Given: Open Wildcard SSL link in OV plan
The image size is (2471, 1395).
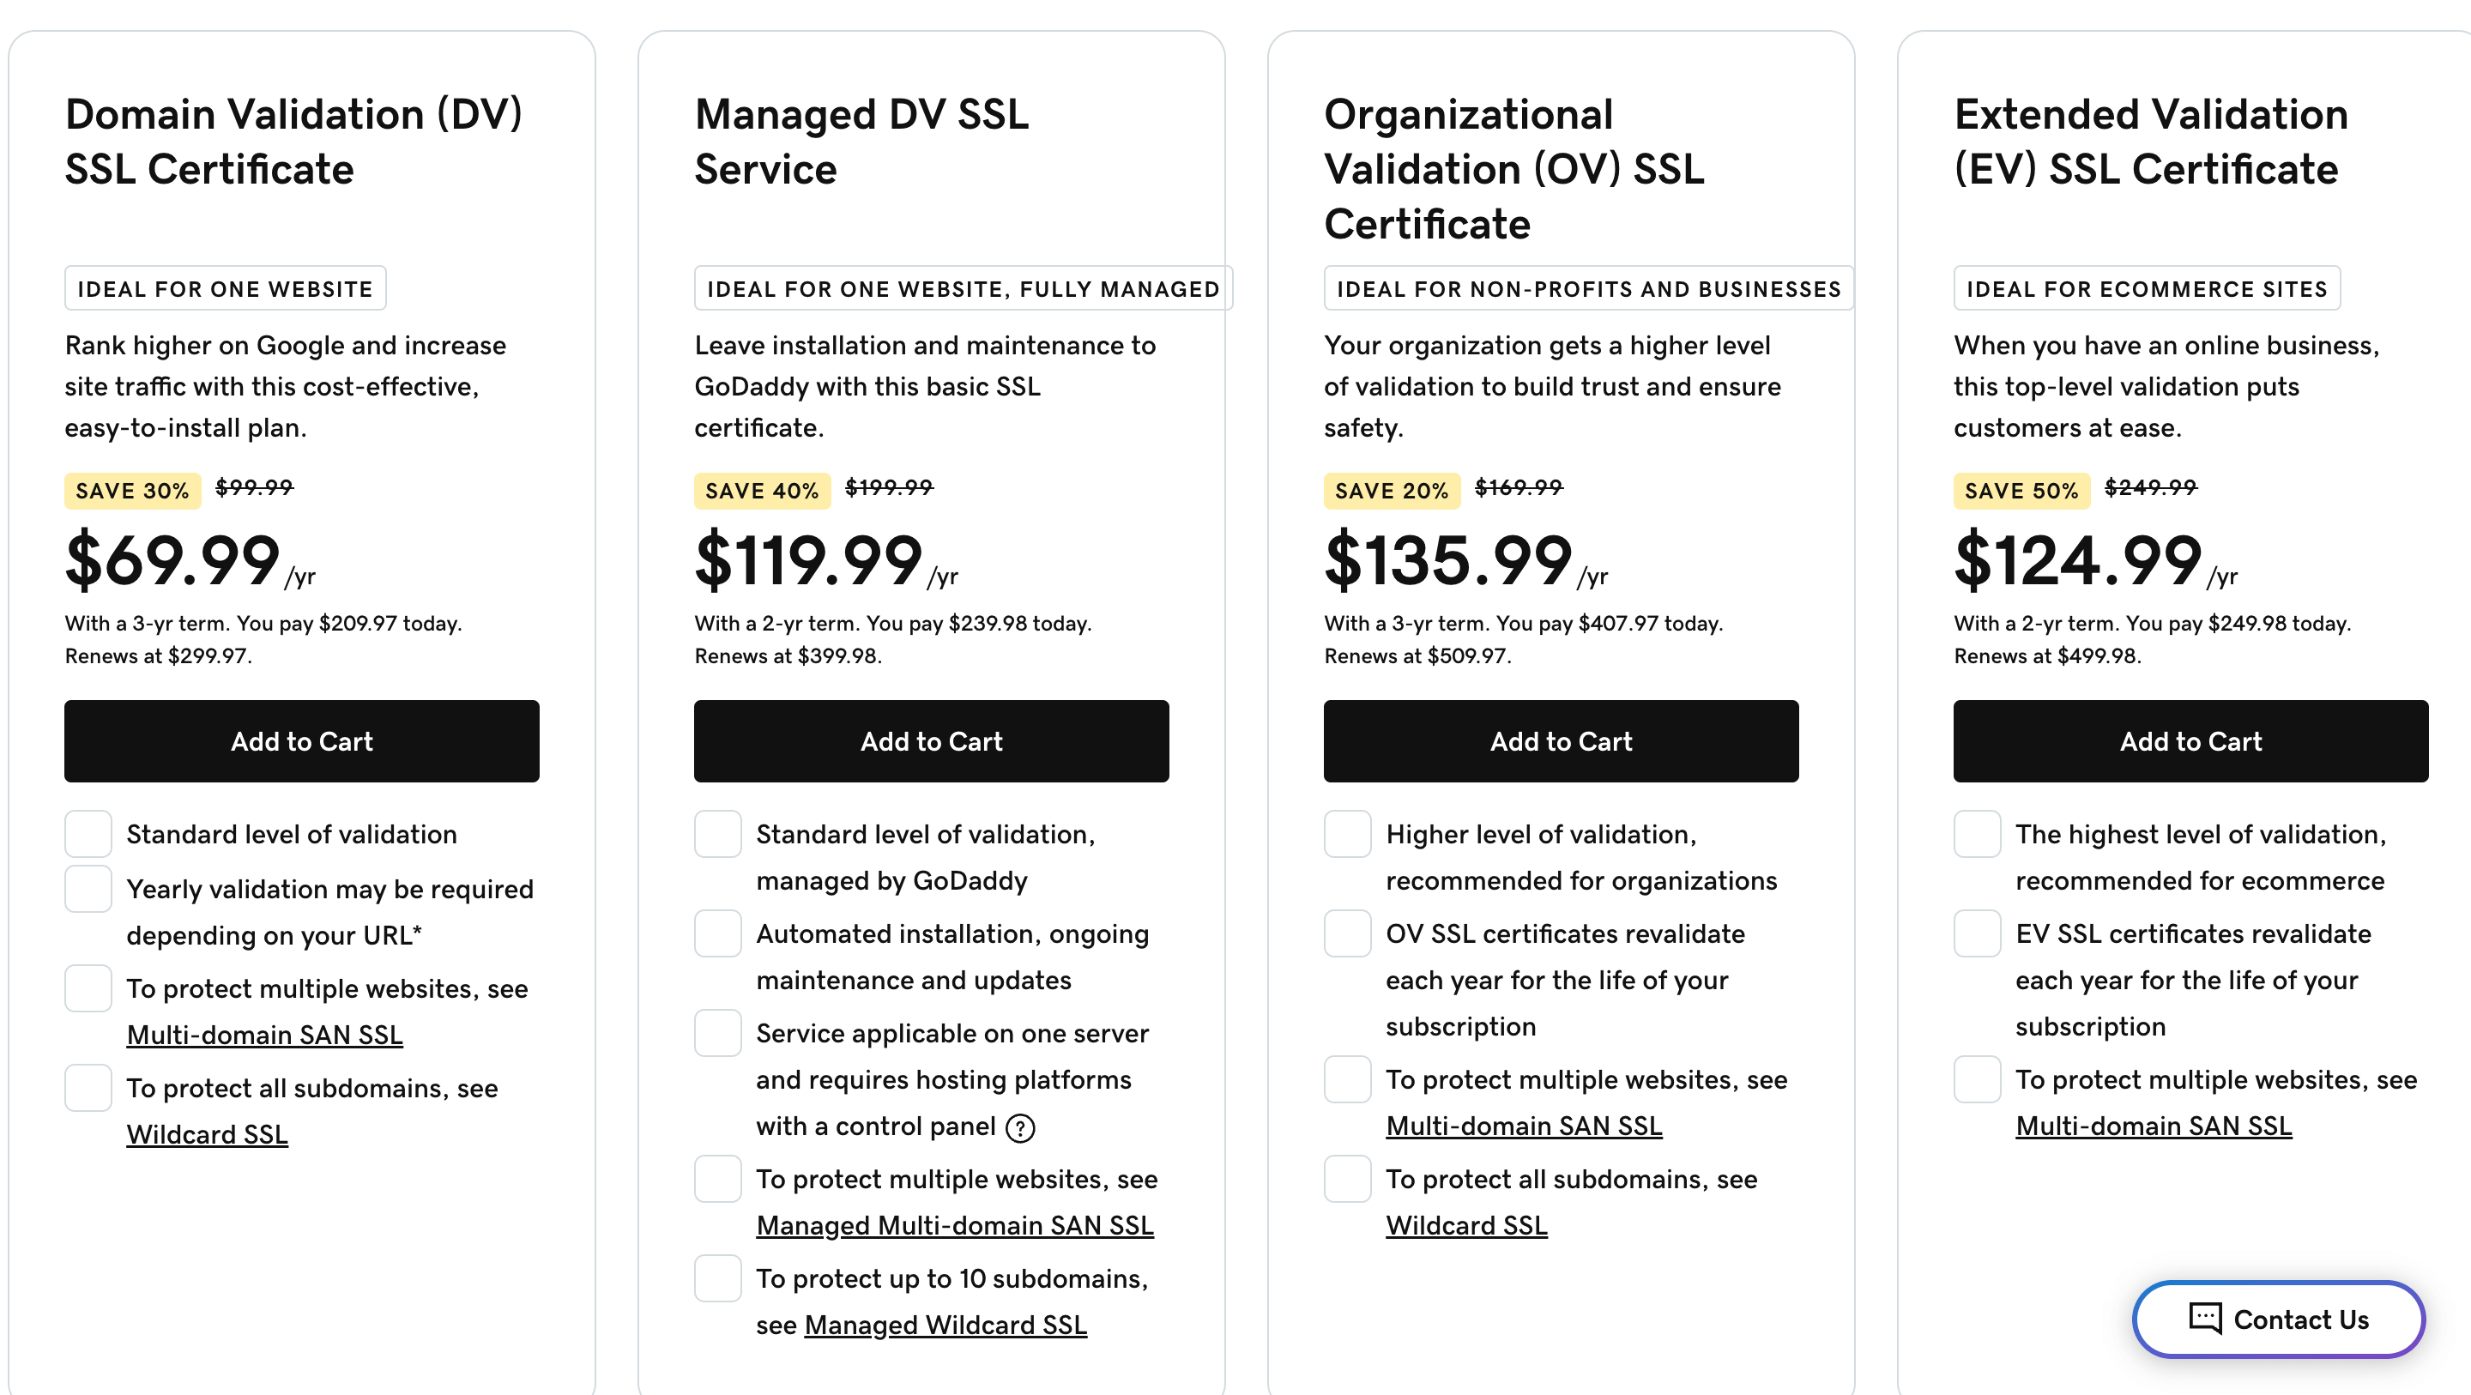Looking at the screenshot, I should 1465,1225.
